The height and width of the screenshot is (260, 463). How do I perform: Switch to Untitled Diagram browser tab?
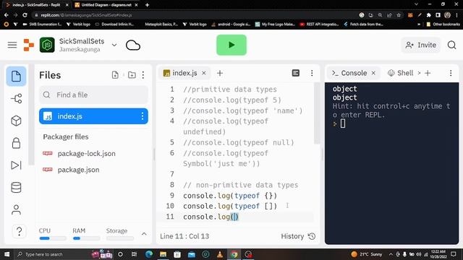(x=106, y=5)
